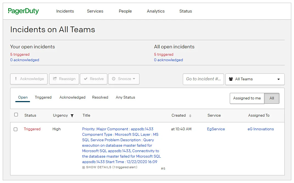The image size is (294, 183).
Task: Click the Urgency column header
Action: click(x=60, y=116)
